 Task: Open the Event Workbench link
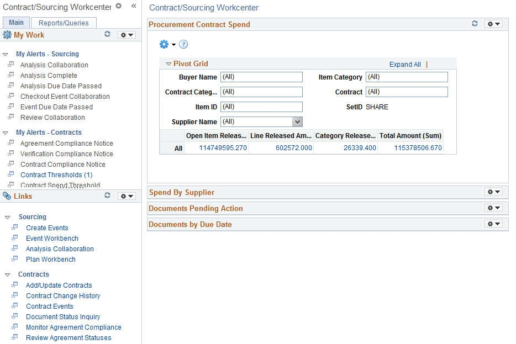pyautogui.click(x=52, y=239)
